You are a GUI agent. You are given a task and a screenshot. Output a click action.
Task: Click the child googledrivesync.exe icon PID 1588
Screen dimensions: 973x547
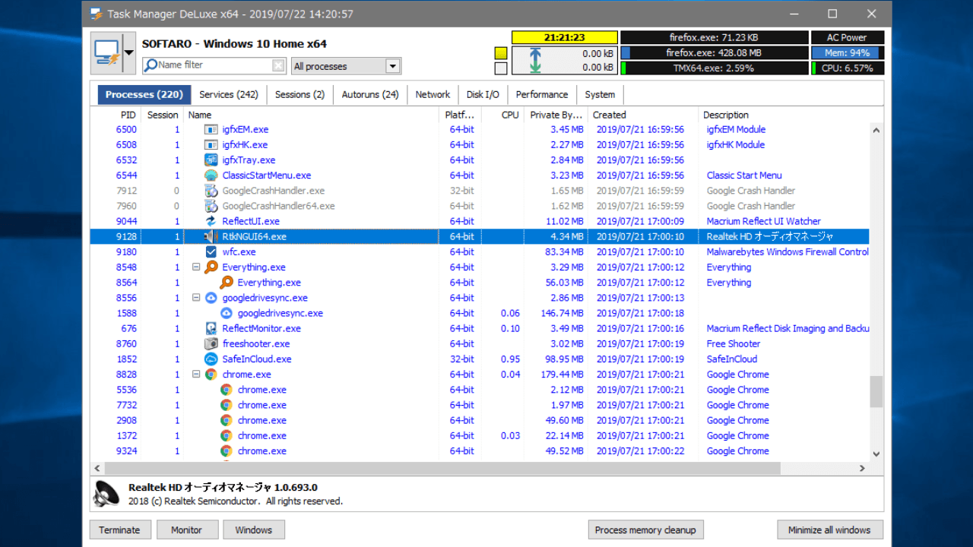227,313
